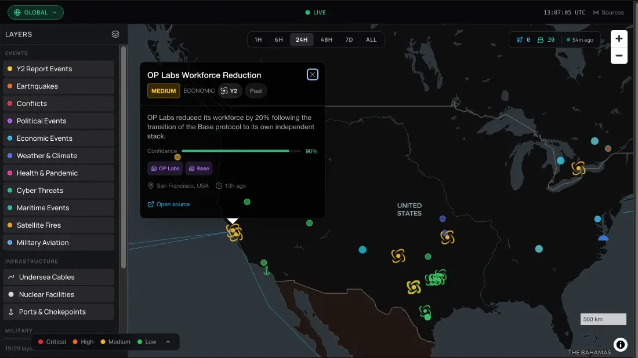Click the MEDIUM severity badge

coord(164,90)
